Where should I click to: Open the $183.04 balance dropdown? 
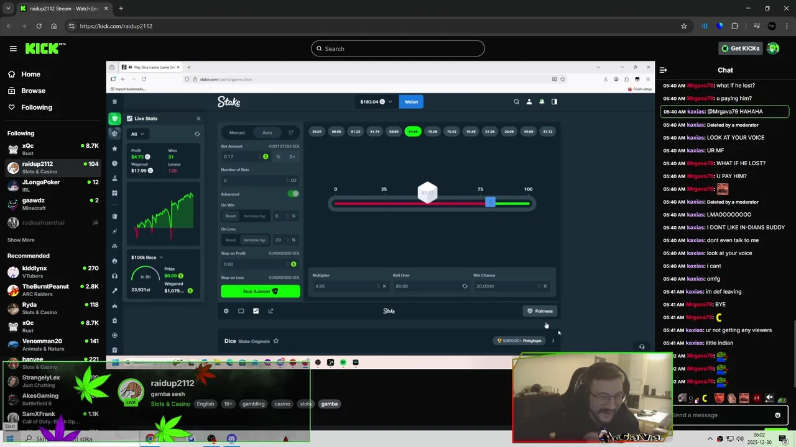coord(376,102)
